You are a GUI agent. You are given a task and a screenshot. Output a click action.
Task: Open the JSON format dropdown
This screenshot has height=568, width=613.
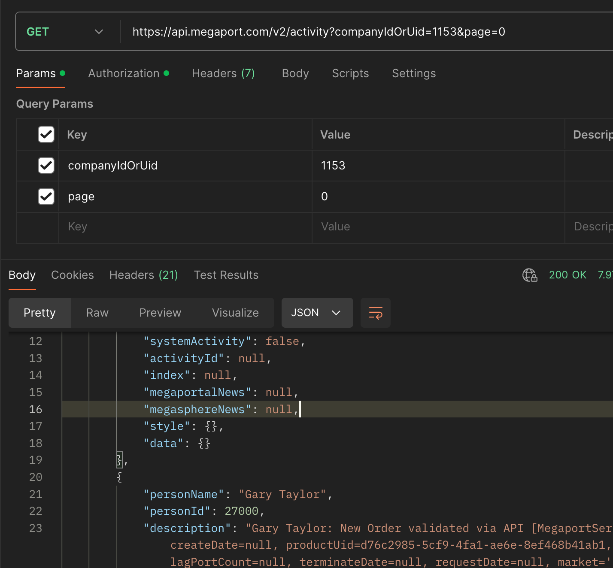pyautogui.click(x=317, y=313)
